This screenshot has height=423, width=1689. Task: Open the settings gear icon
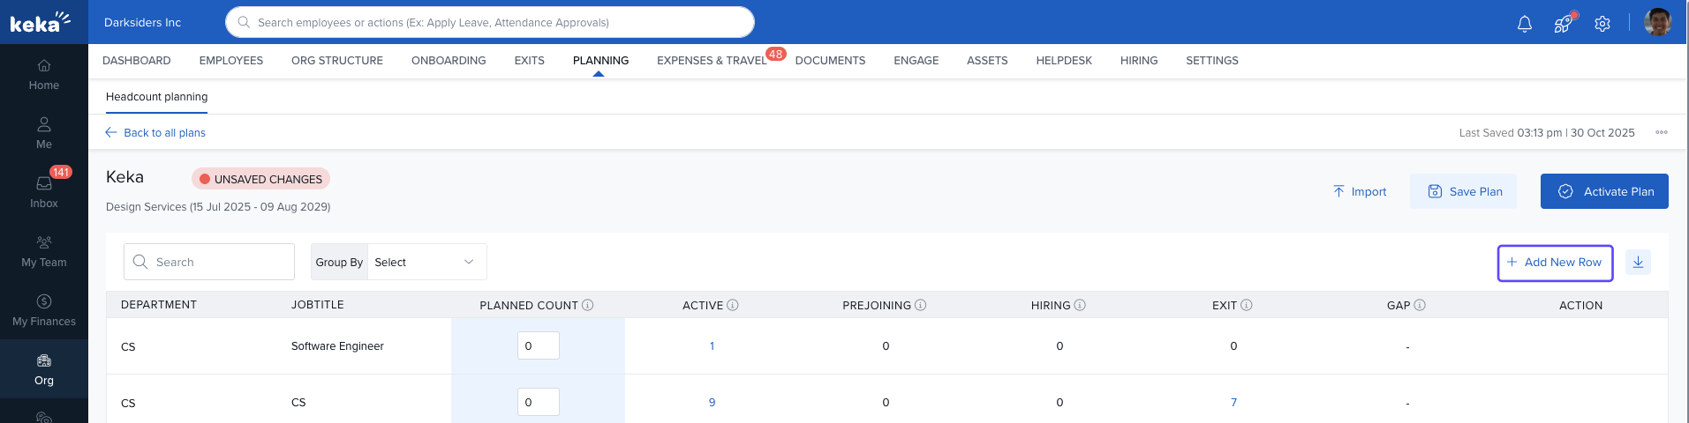1602,24
